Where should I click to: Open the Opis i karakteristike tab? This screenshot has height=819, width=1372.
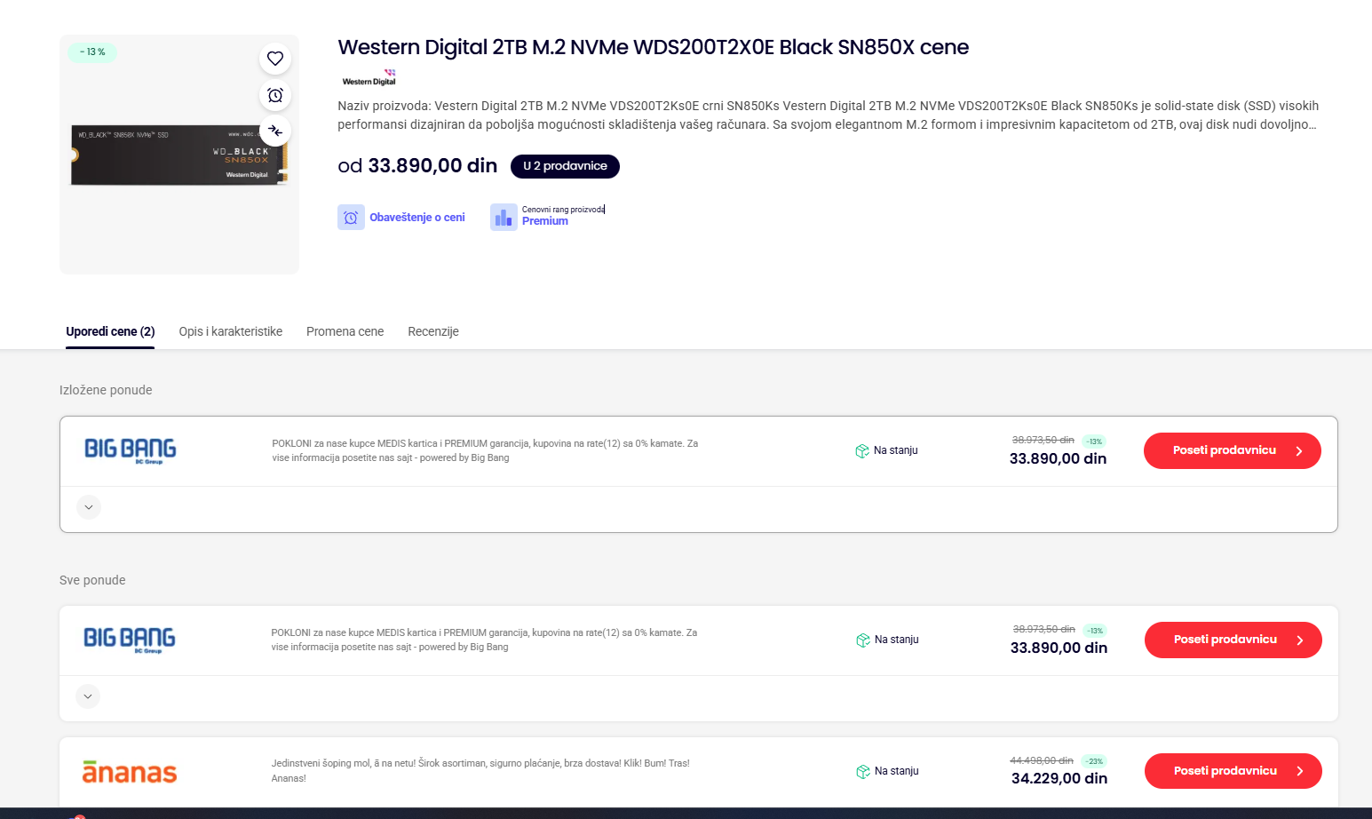pyautogui.click(x=231, y=331)
